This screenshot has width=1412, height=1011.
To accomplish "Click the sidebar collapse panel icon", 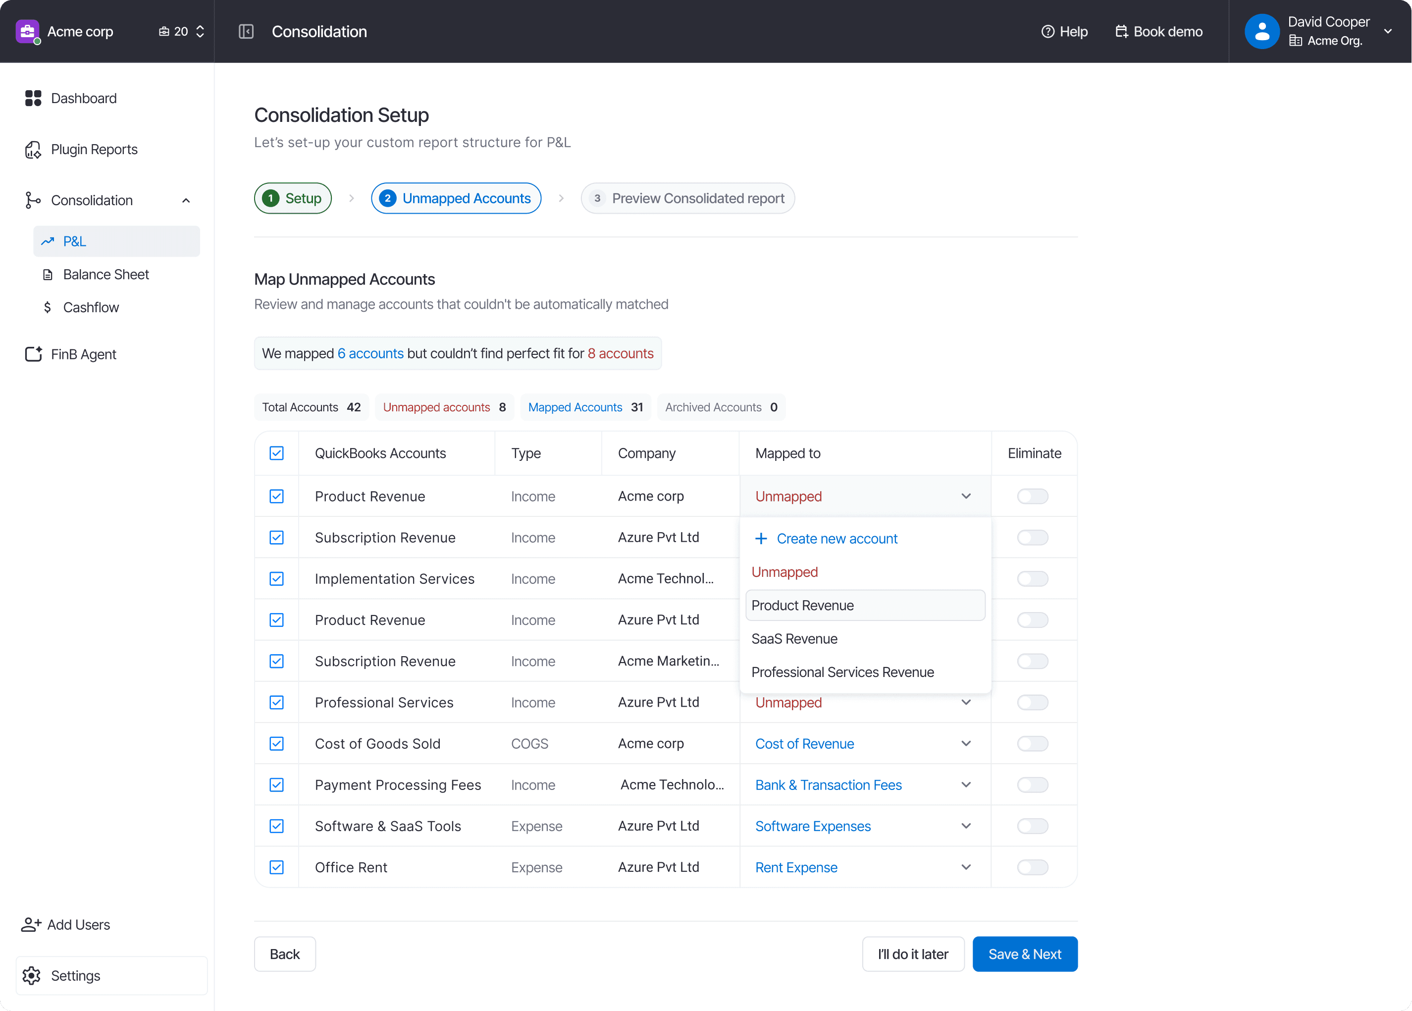I will click(x=246, y=32).
